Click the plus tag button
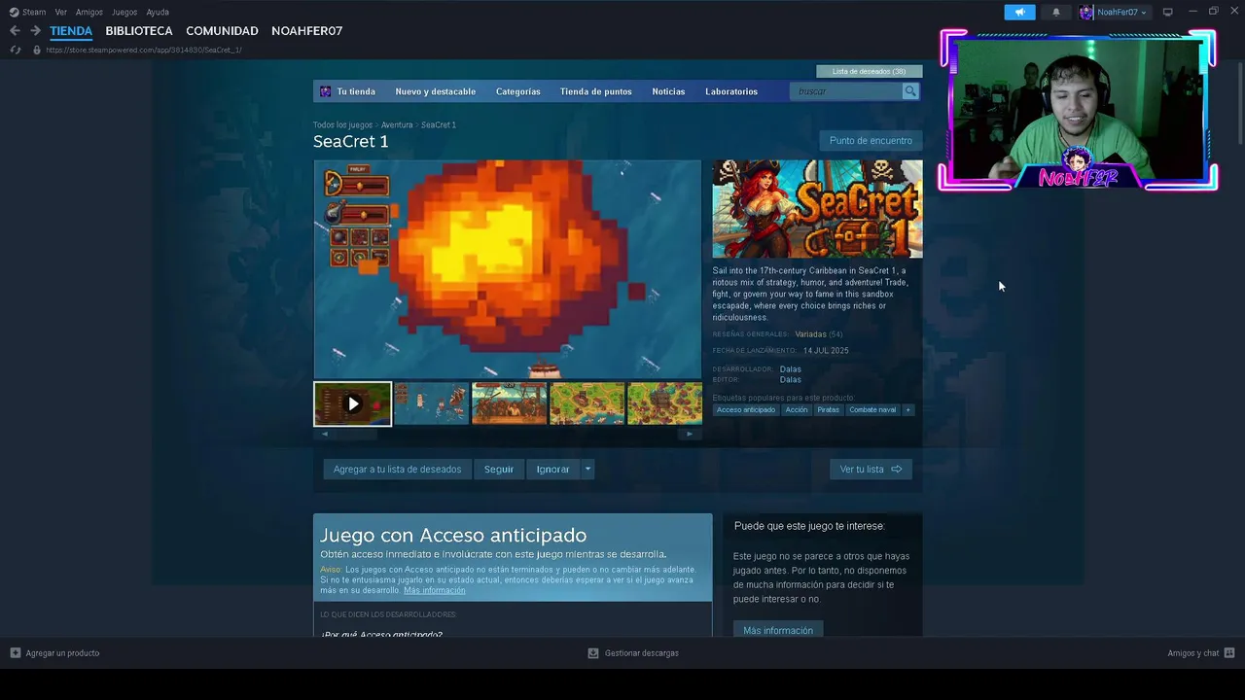 point(908,409)
